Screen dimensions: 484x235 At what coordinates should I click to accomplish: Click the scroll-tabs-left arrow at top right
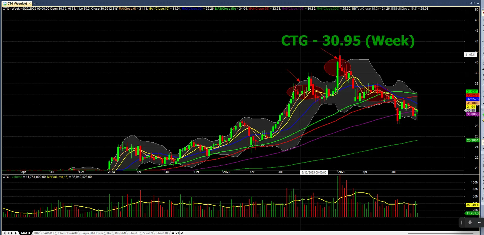tap(471, 3)
